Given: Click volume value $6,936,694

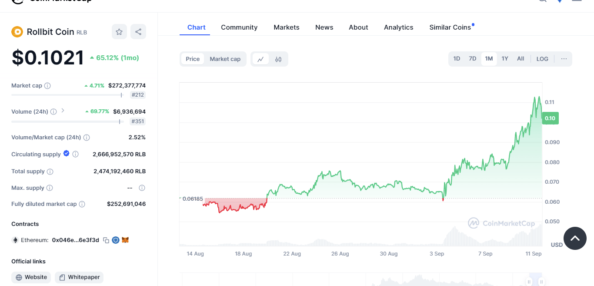Looking at the screenshot, I should click(129, 111).
